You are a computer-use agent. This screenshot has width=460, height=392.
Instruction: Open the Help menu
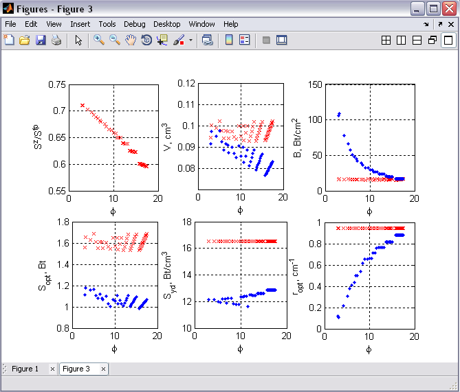(230, 24)
